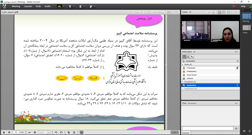
Task: Zoom out with the minus icon
Action: 29,132
